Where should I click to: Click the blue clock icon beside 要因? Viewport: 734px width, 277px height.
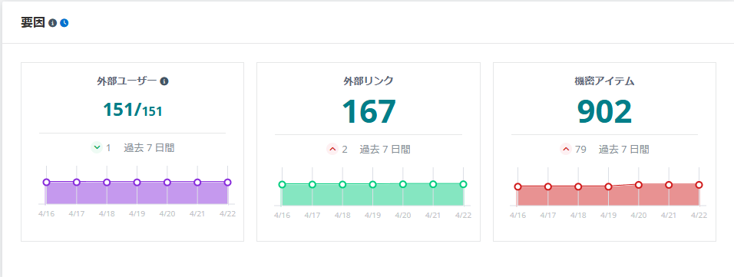pos(64,23)
